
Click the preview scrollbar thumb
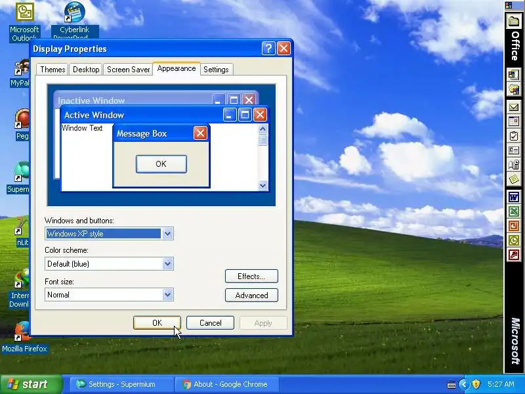tap(263, 140)
